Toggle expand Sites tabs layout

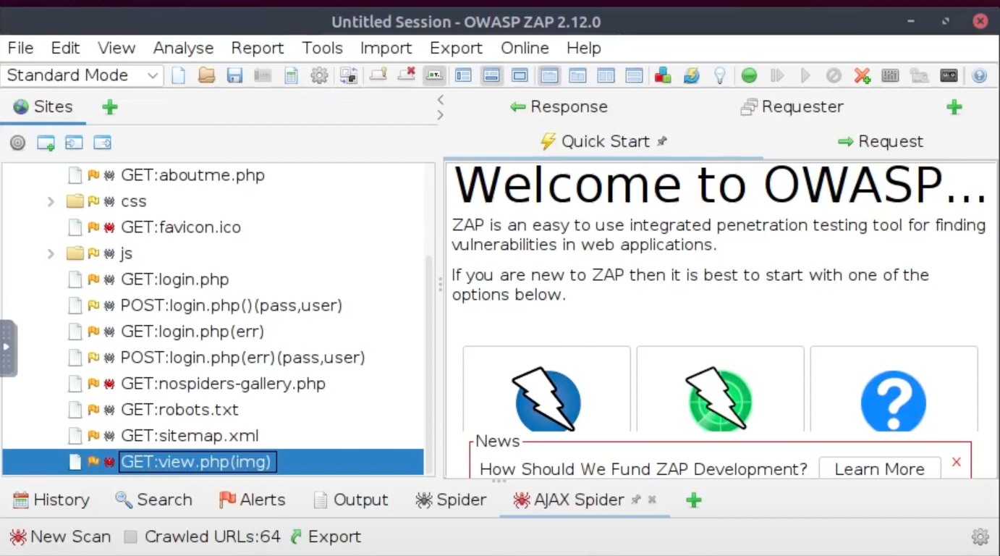(463, 75)
